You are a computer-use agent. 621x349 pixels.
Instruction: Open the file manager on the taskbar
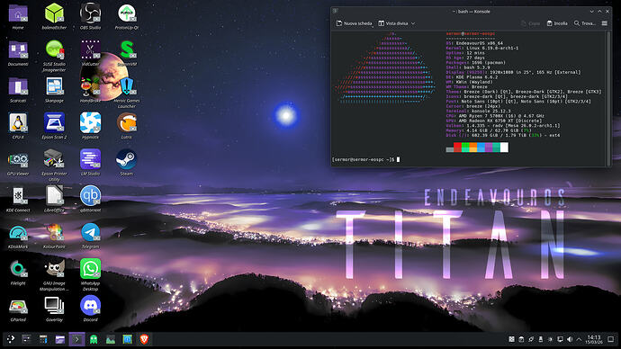click(x=59, y=339)
